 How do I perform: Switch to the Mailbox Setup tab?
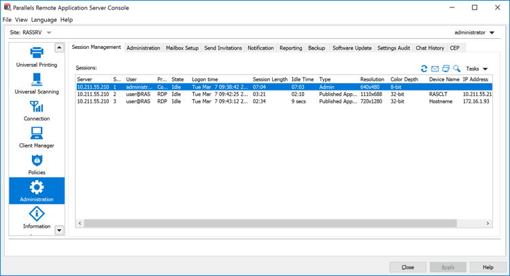182,48
